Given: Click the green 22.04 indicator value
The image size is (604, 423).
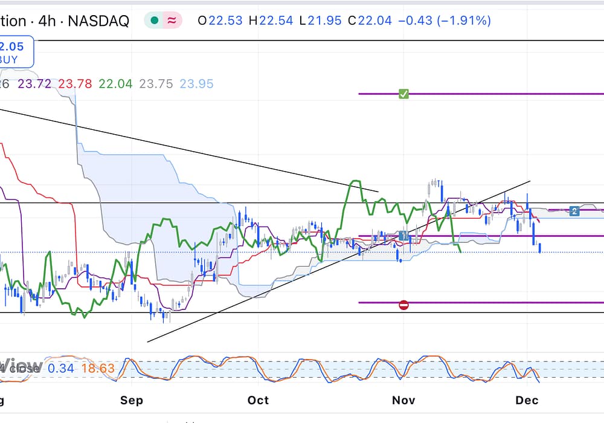Looking at the screenshot, I should pos(115,84).
